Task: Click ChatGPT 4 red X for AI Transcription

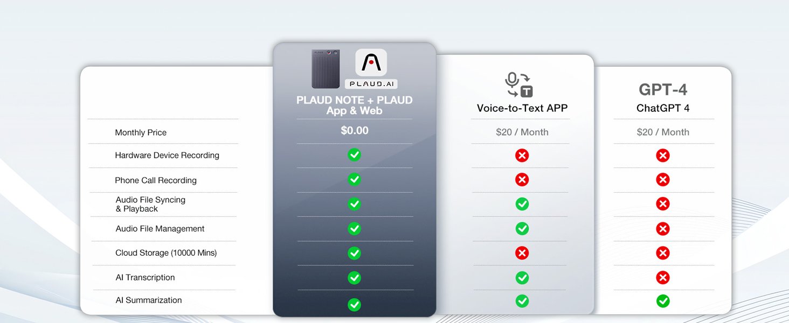Action: point(663,278)
